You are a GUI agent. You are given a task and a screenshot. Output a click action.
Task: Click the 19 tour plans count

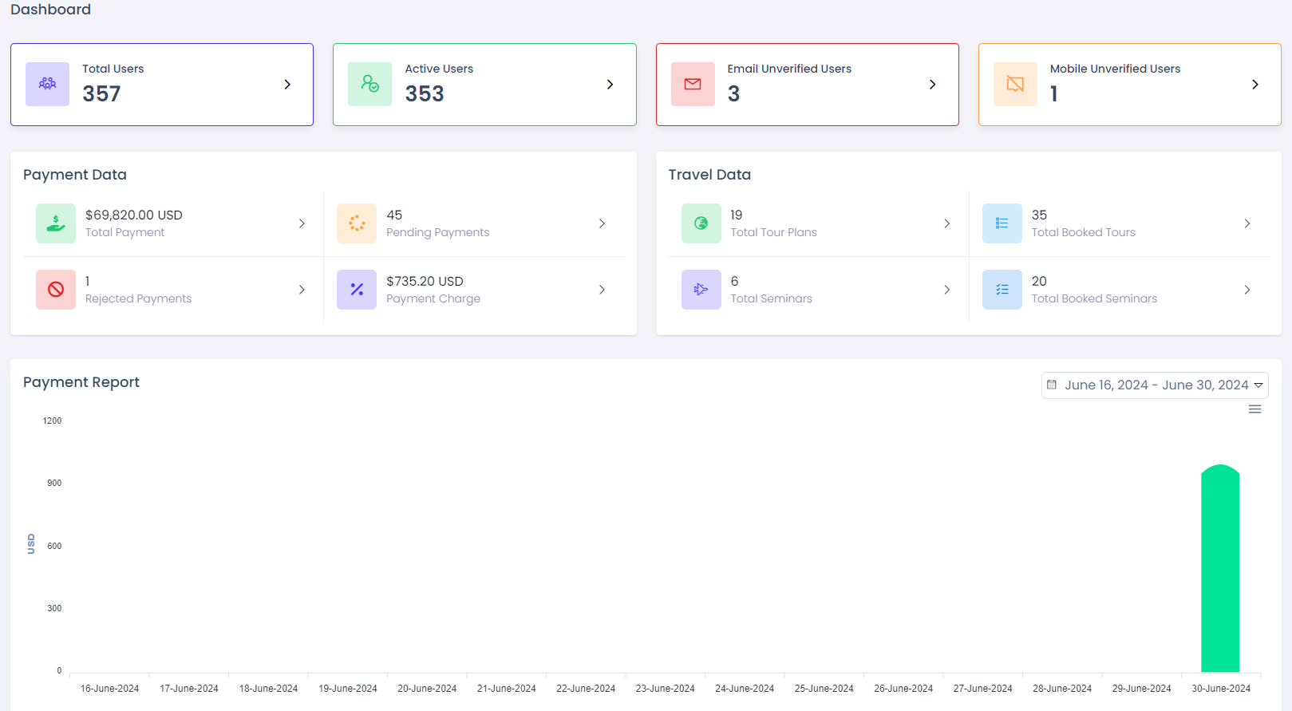coord(737,215)
